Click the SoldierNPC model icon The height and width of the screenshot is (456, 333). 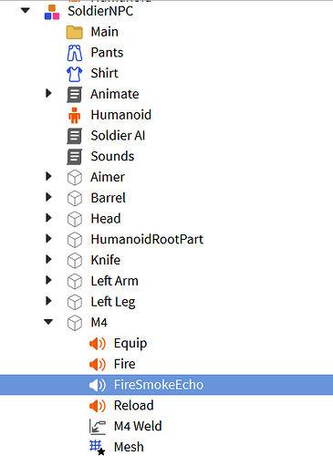(x=52, y=12)
